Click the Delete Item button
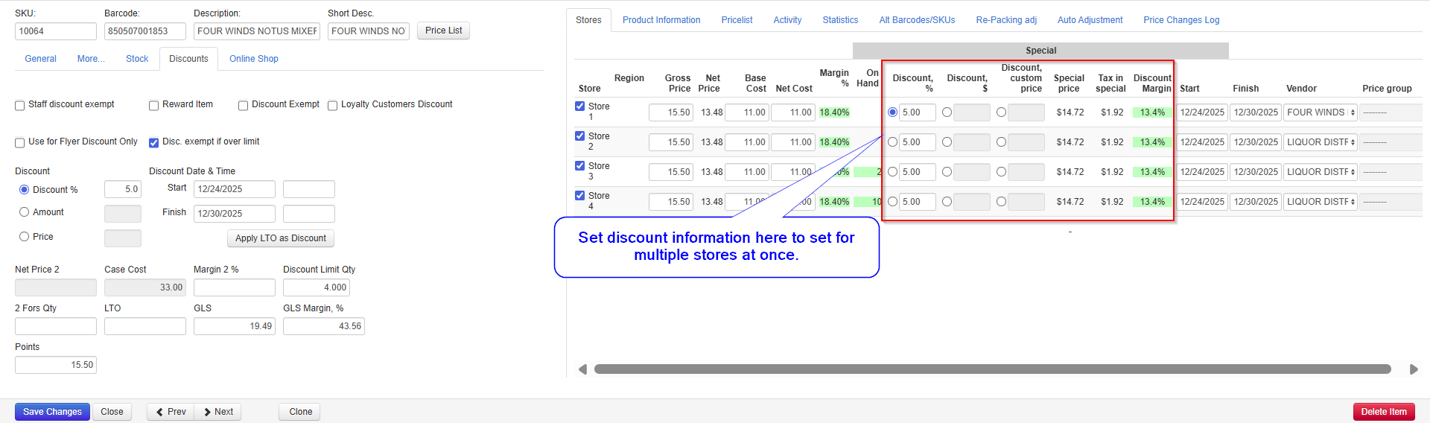 (x=1384, y=412)
